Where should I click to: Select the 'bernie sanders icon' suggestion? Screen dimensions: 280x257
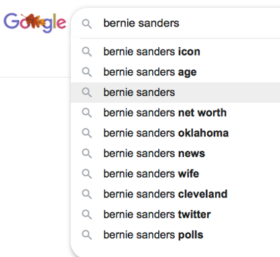tap(175, 52)
